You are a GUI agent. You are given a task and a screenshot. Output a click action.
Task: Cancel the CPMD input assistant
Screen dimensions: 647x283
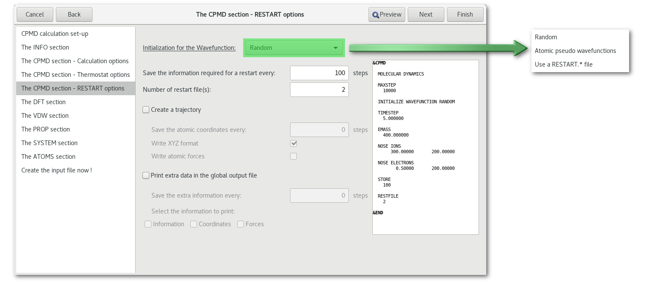pyautogui.click(x=35, y=15)
